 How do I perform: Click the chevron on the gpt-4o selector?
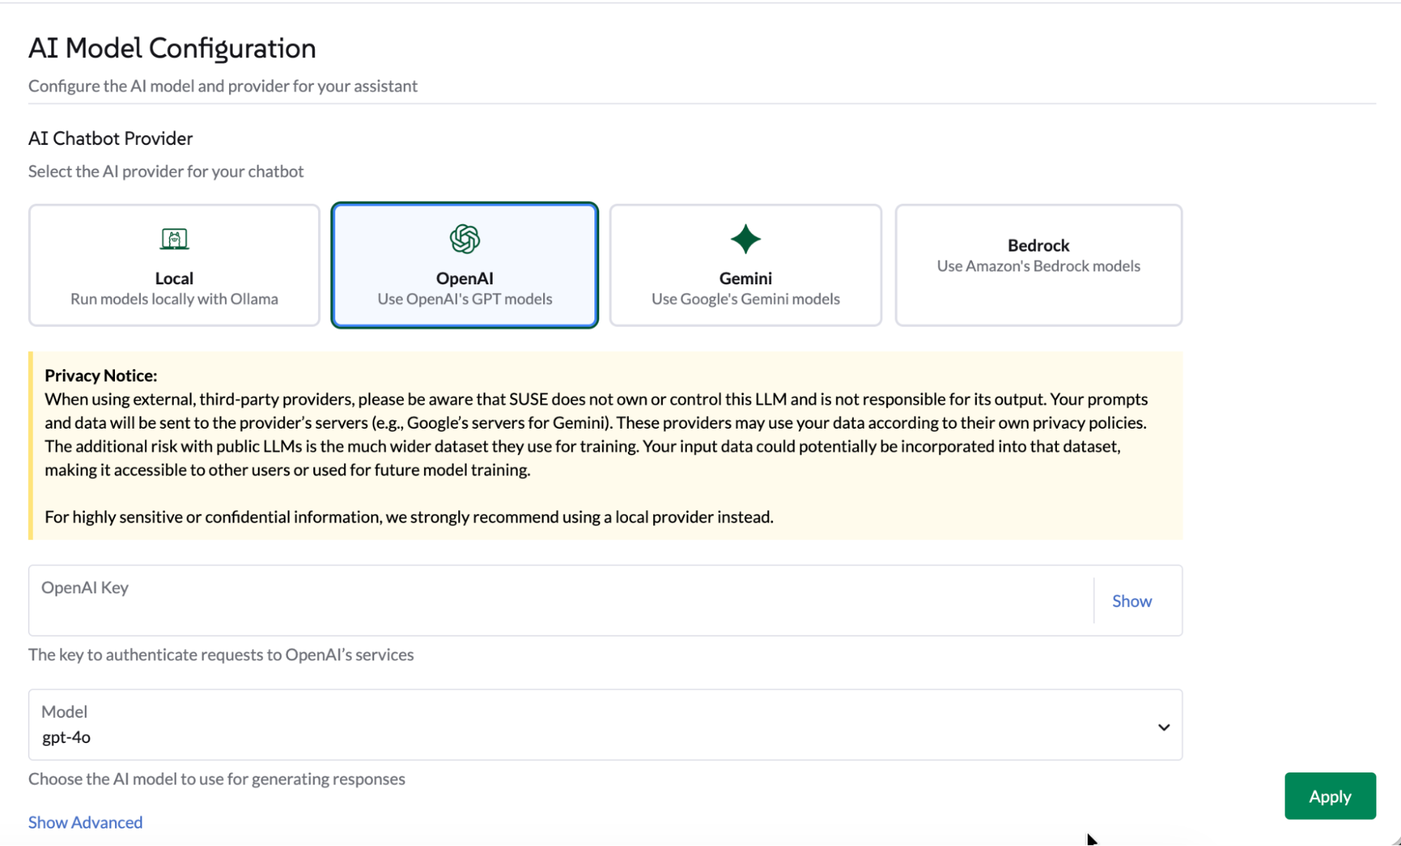1164,726
